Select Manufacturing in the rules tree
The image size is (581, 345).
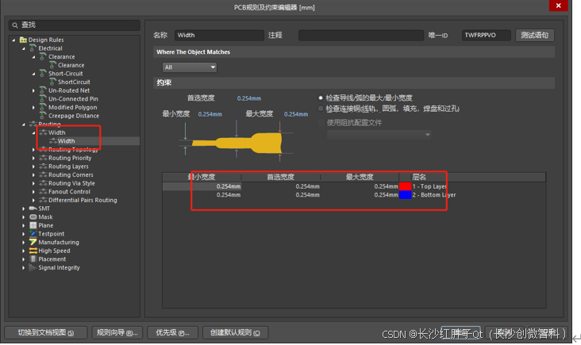pos(59,242)
